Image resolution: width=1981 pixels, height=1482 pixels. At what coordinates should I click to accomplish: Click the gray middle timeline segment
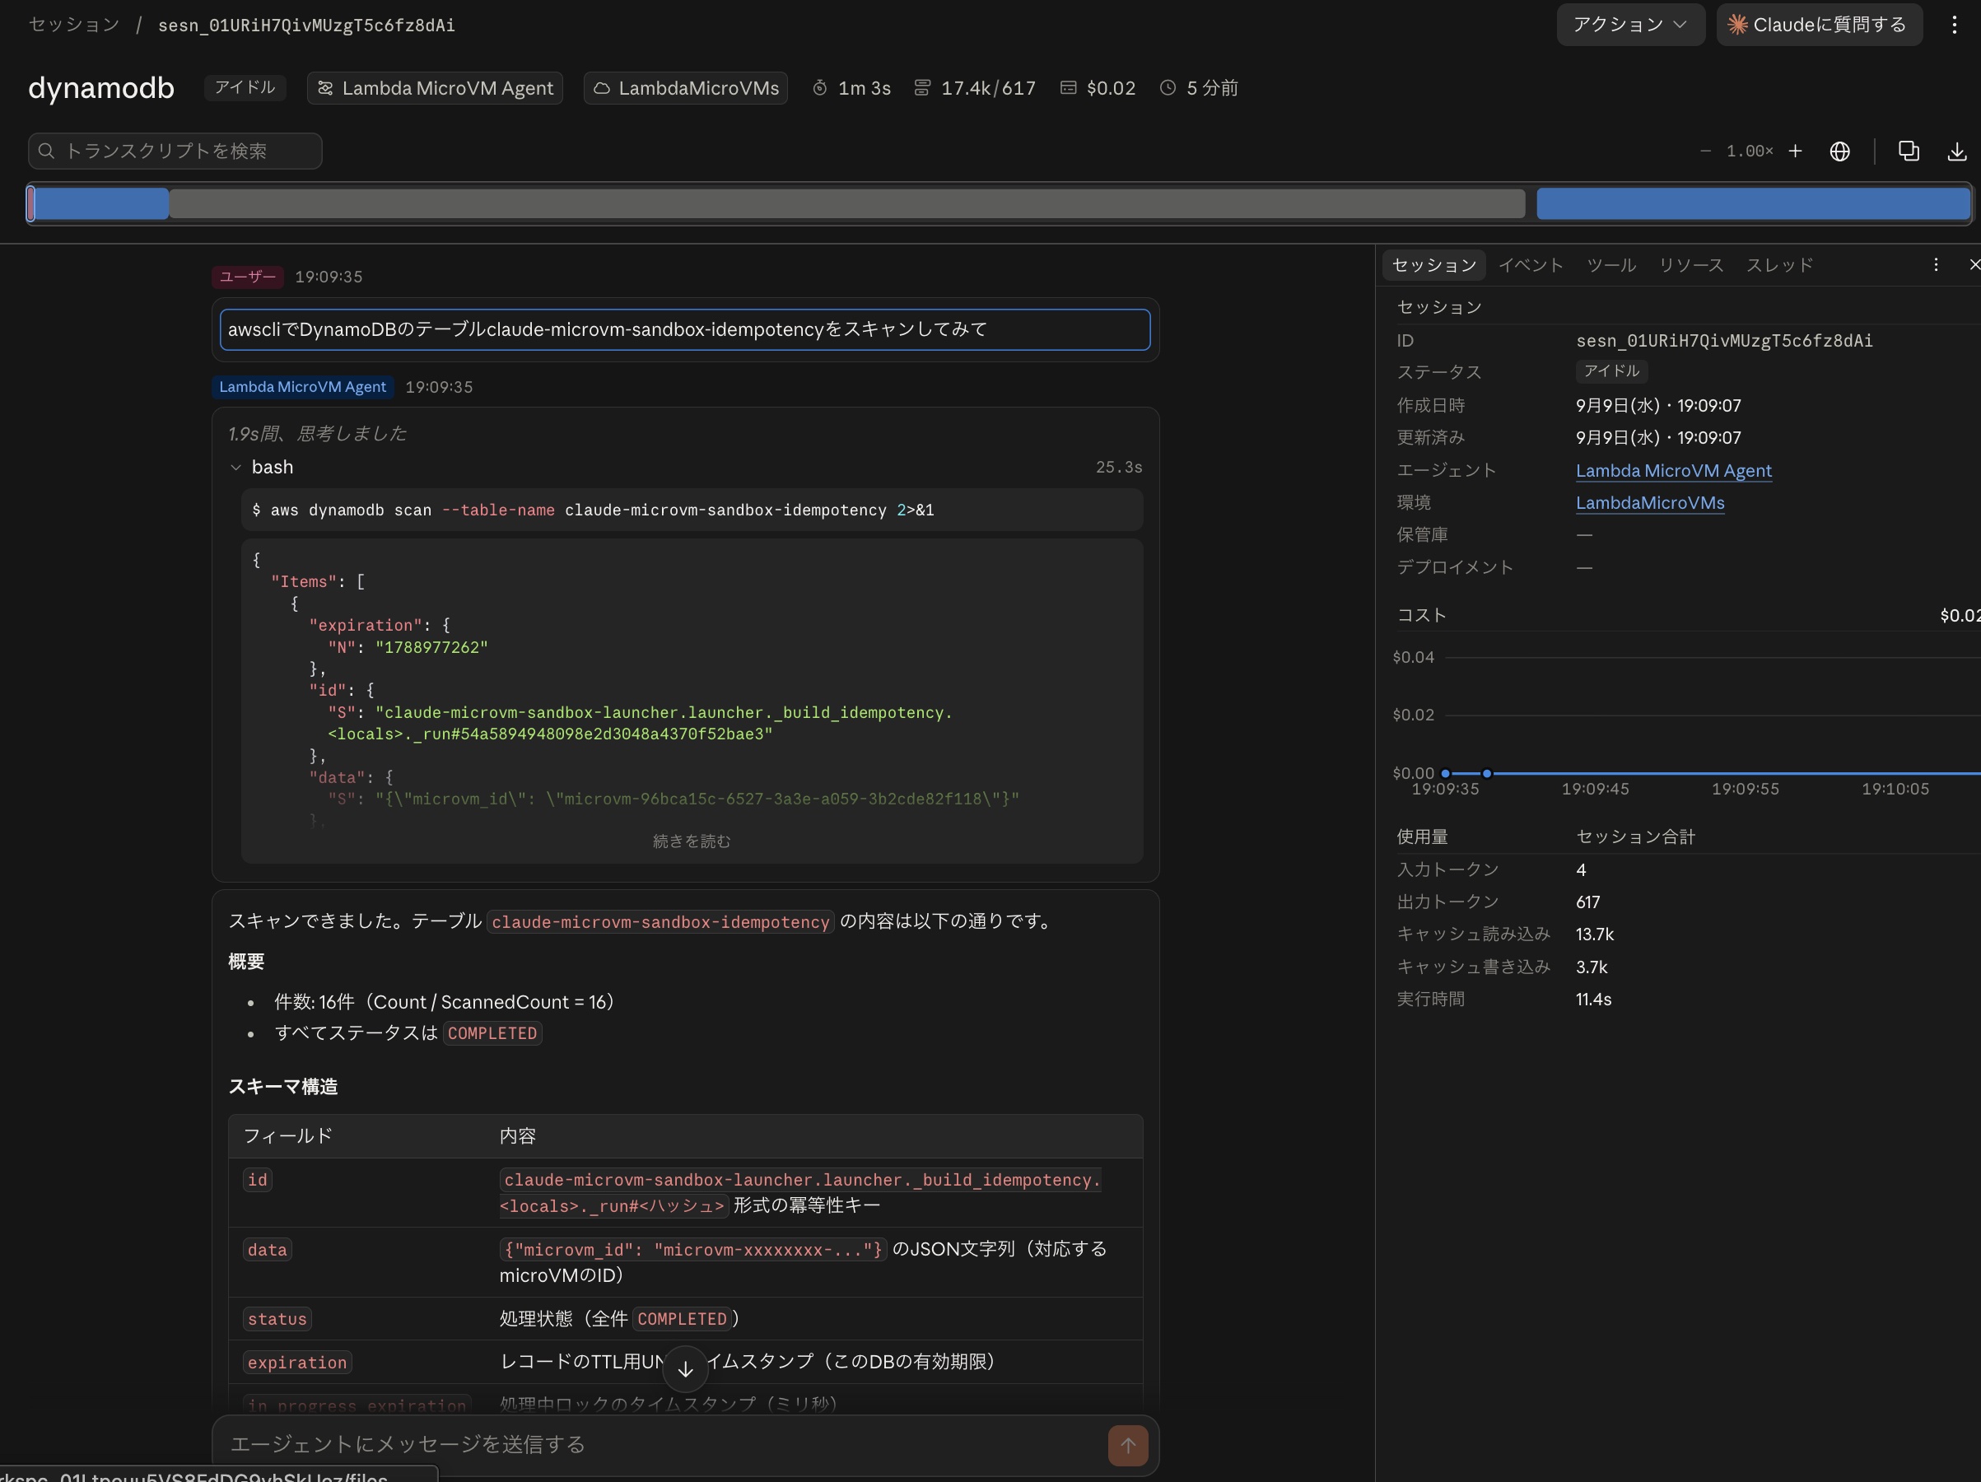point(847,204)
